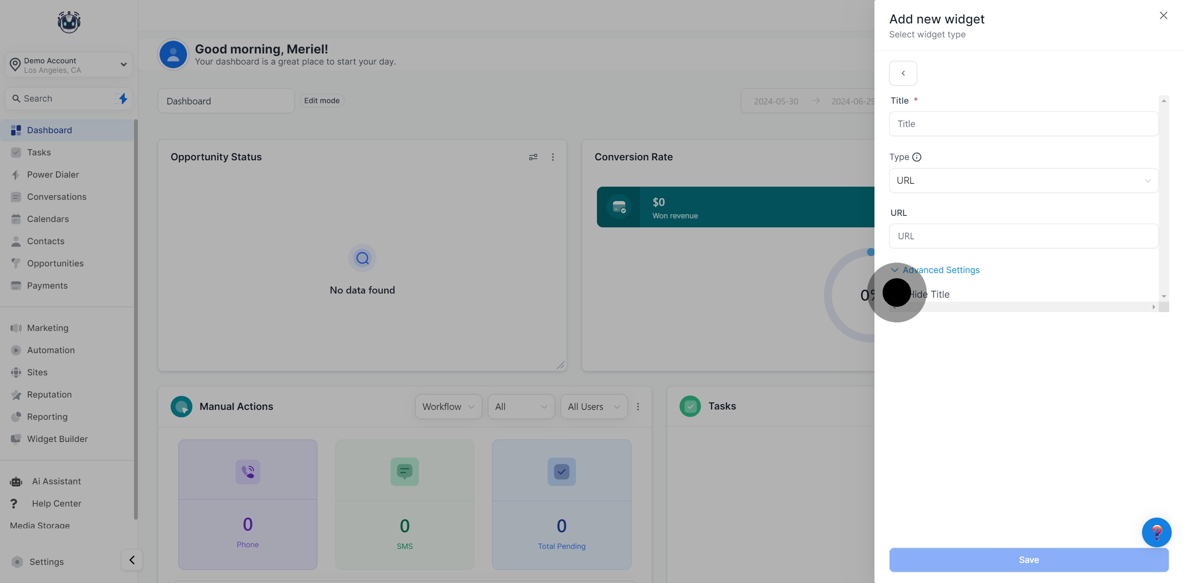Screen dimensions: 1184x583
Task: Open the Type URL dropdown
Action: point(1023,180)
